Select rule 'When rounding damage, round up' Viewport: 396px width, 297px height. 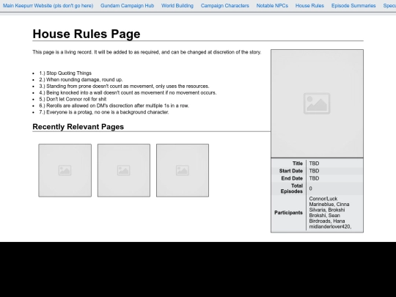[81, 79]
